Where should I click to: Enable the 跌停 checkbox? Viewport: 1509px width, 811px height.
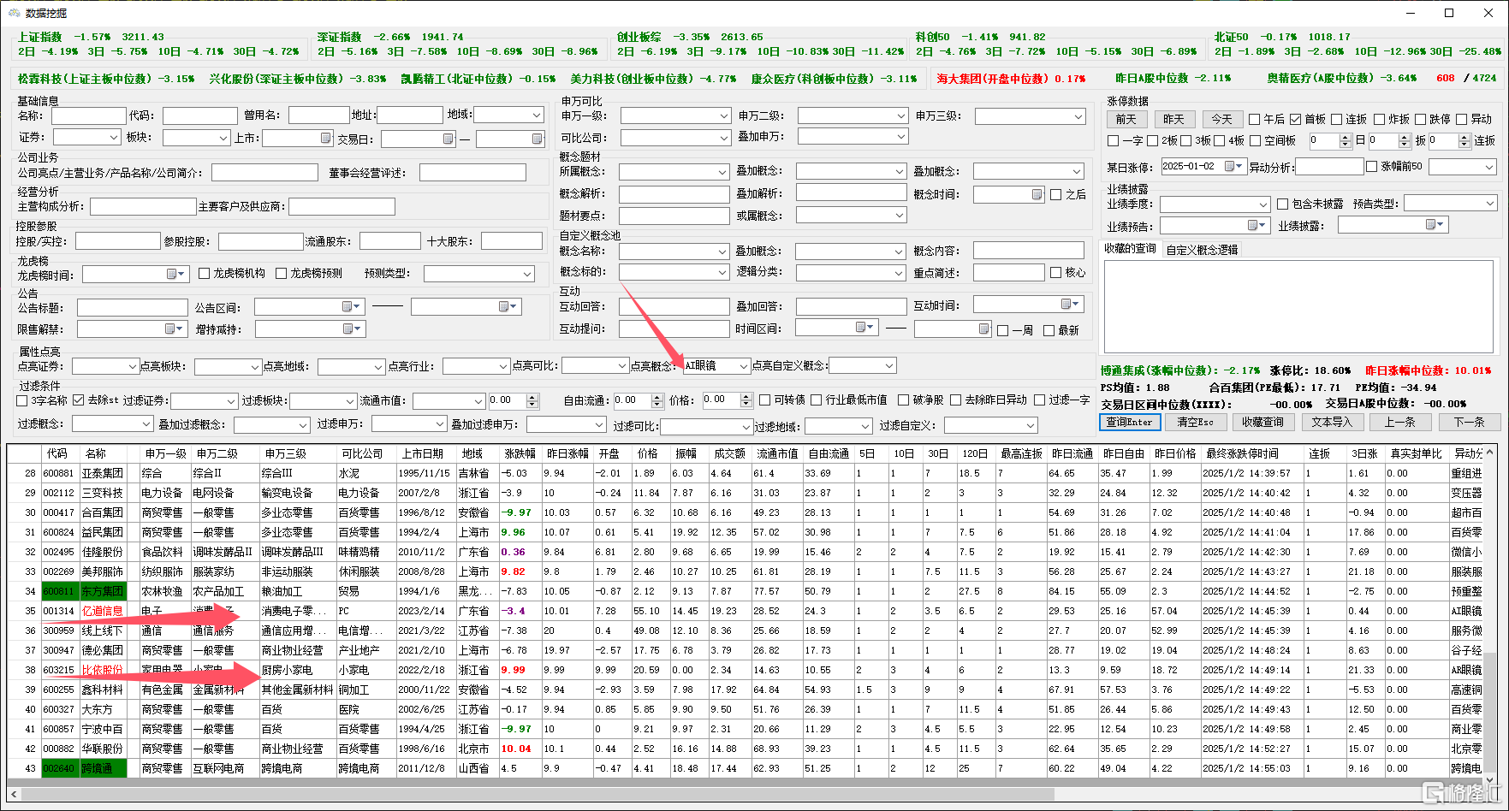click(1421, 120)
